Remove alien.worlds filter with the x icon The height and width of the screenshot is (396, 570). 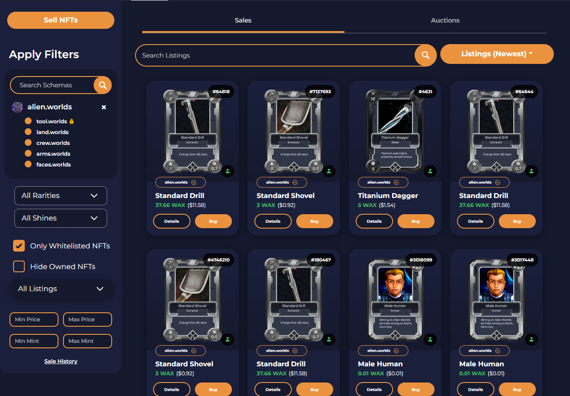pyautogui.click(x=104, y=107)
